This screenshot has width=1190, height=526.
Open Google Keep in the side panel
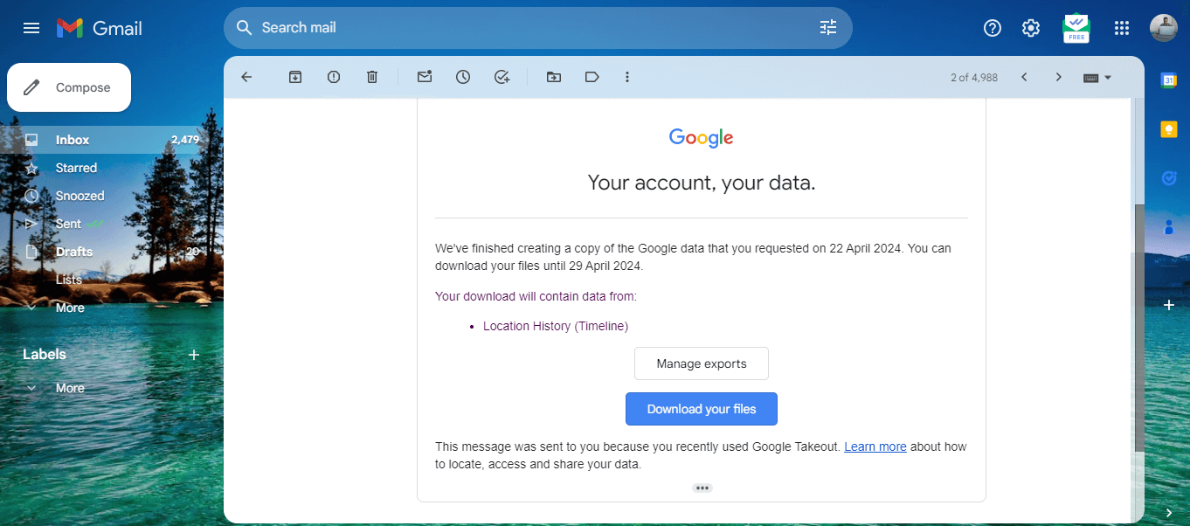tap(1169, 128)
